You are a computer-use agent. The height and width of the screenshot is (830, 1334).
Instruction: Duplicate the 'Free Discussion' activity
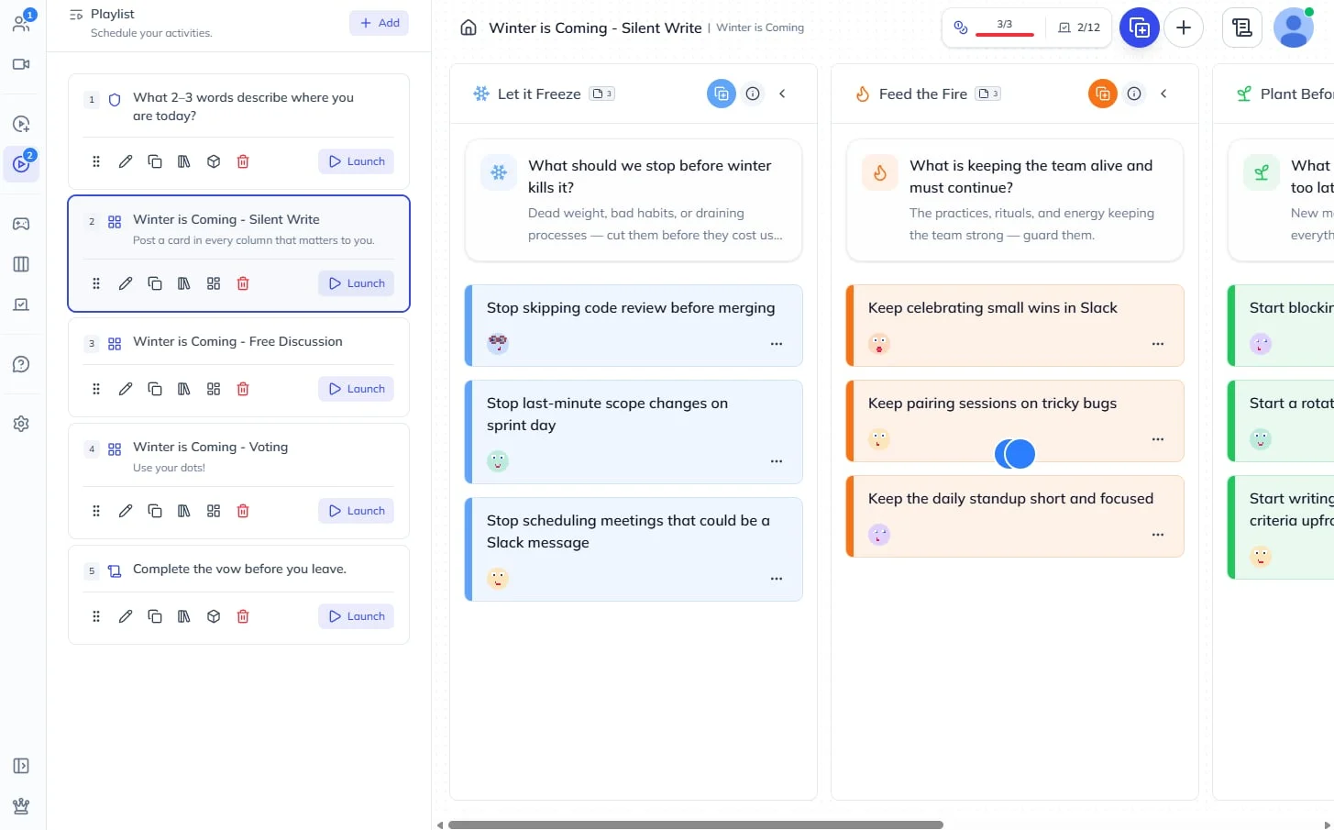[155, 389]
